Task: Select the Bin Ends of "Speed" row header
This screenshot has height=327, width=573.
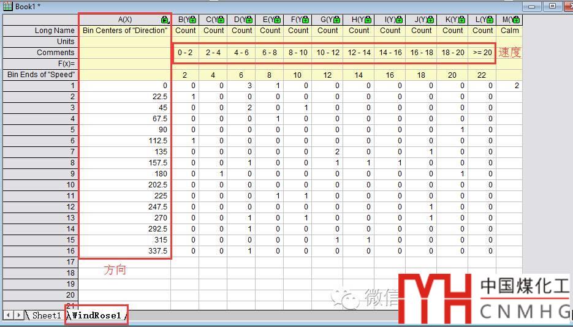Action: (x=40, y=75)
